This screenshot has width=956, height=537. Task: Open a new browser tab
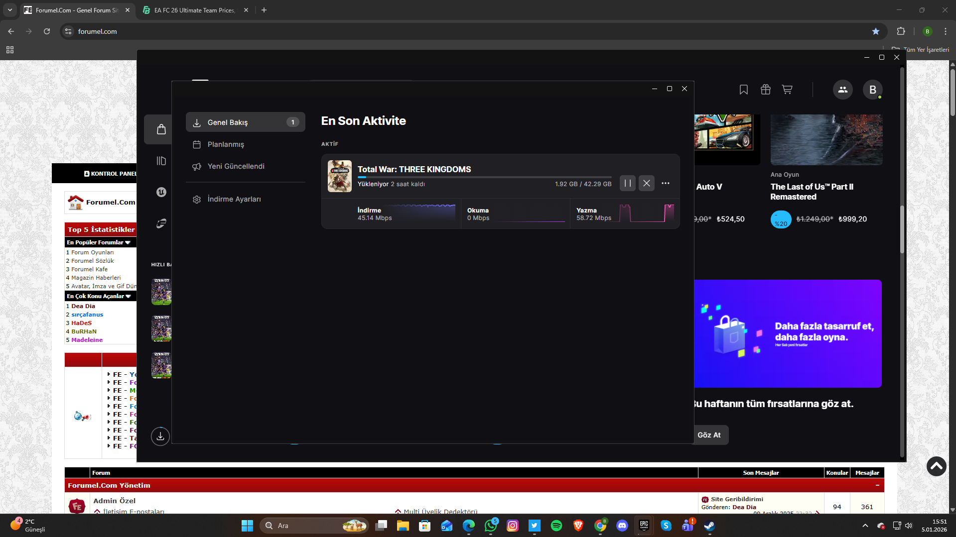coord(264,10)
